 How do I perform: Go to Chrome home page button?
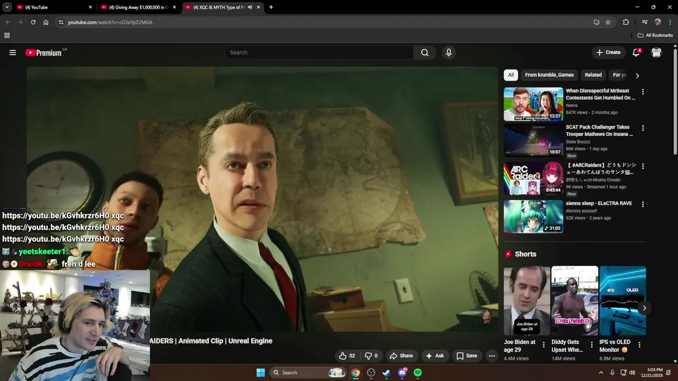coord(46,22)
